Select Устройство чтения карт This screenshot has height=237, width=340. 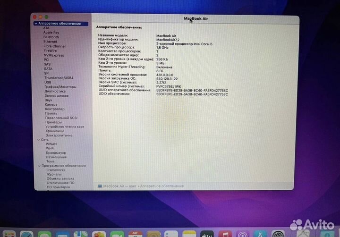coord(65,127)
